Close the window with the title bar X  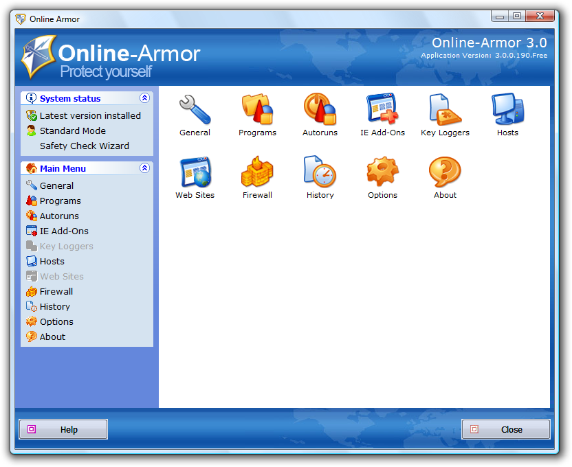540,16
